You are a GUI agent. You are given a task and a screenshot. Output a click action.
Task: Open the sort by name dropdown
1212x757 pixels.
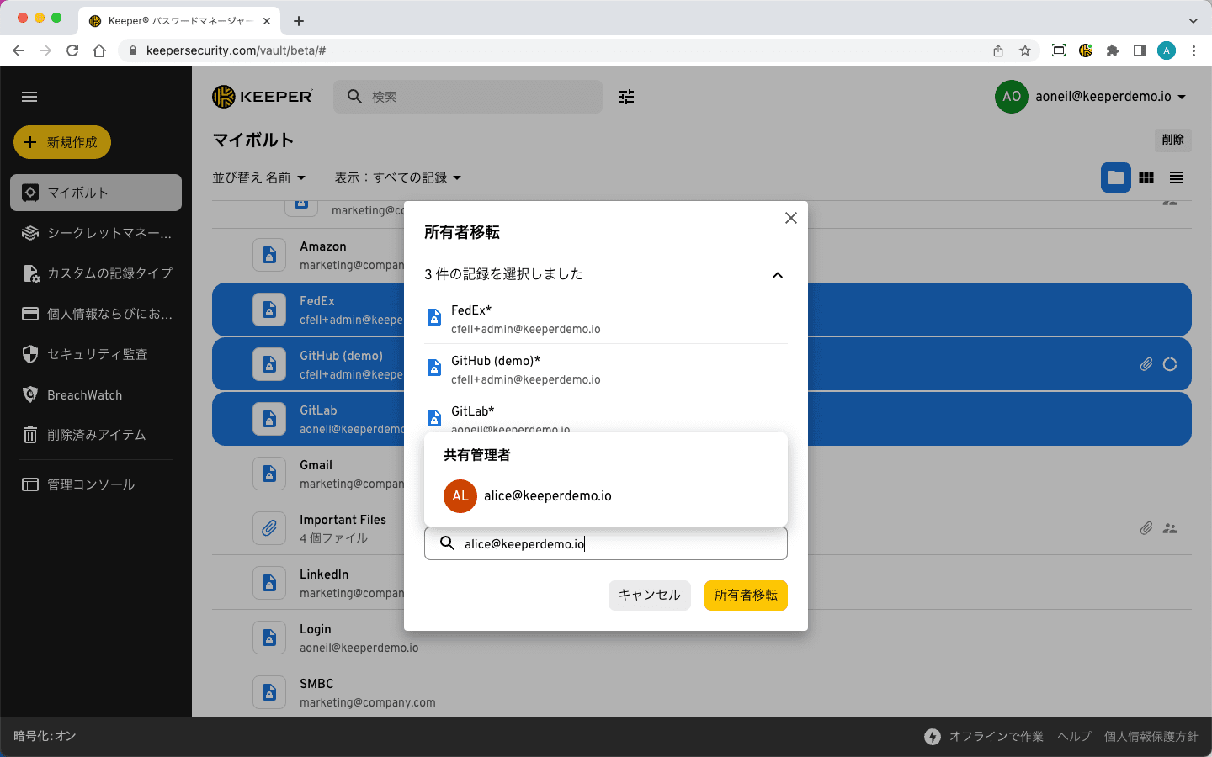[x=258, y=177]
